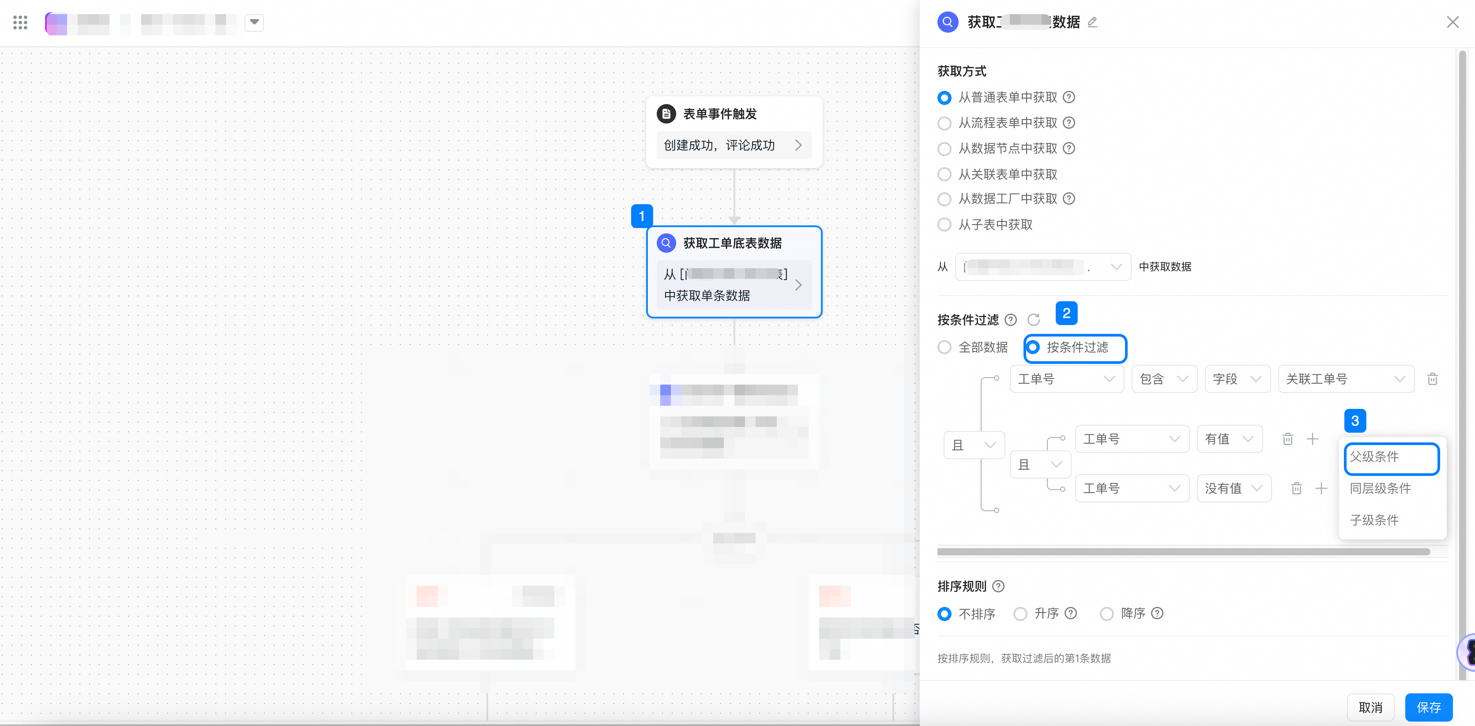Click the pencil edit icon beside title
1475x726 pixels.
click(x=1092, y=22)
